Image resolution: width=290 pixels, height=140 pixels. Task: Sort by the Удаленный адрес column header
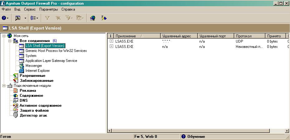point(179,36)
